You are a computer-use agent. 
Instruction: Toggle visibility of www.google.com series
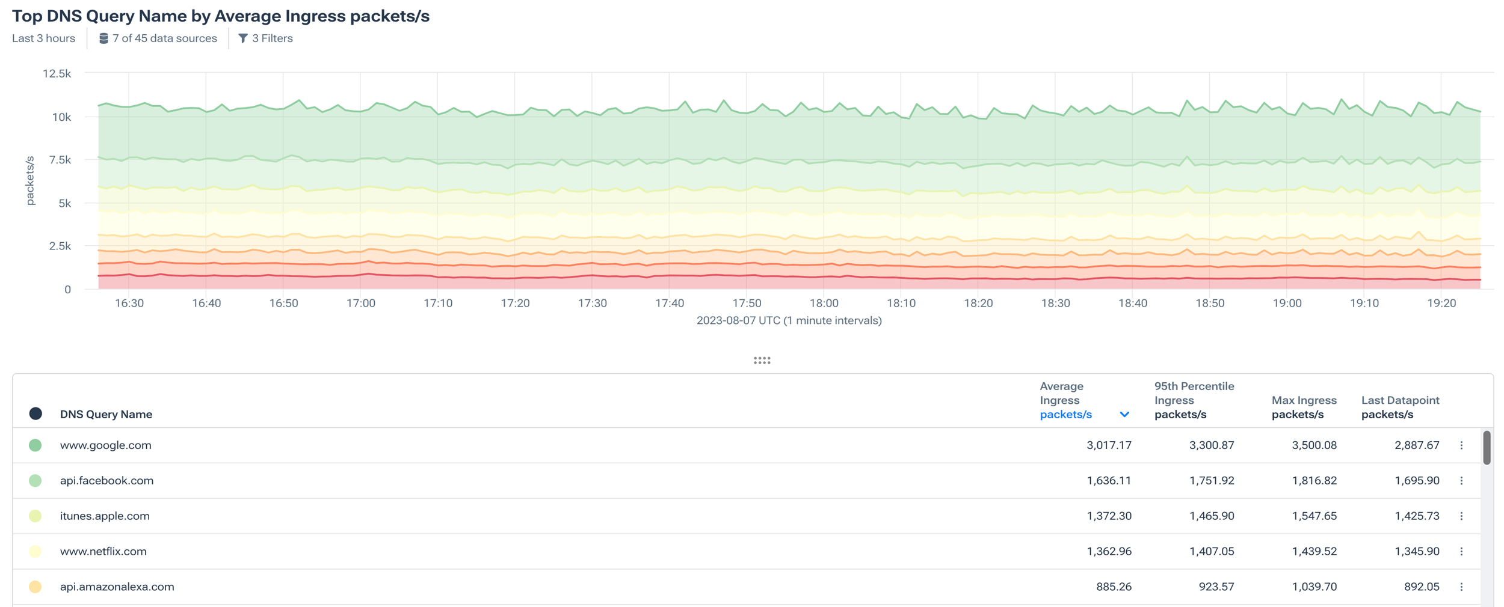pos(35,445)
